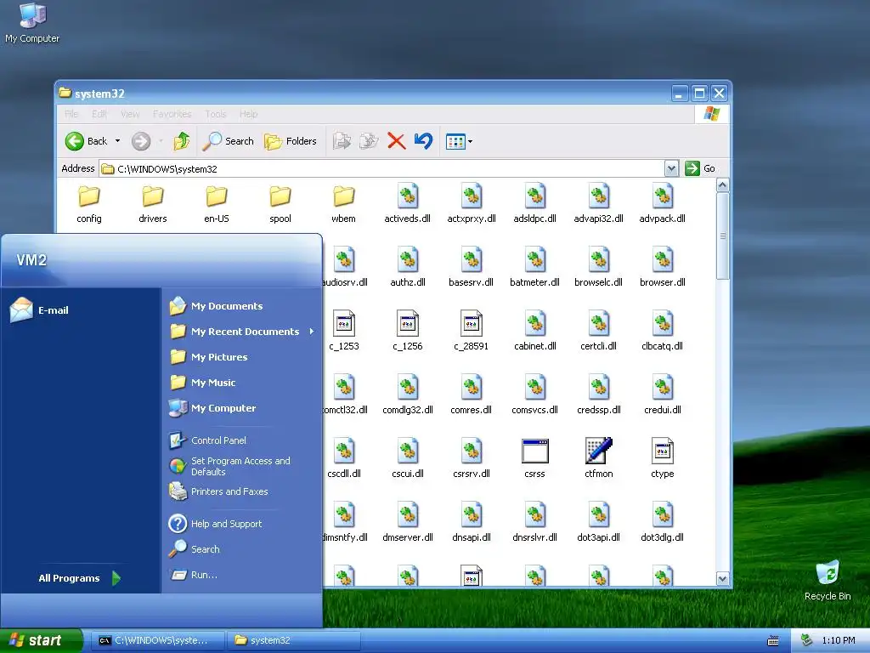Select the browser.dll file

[x=663, y=267]
